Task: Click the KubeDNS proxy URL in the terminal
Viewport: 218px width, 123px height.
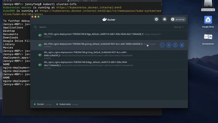Action: [82, 12]
